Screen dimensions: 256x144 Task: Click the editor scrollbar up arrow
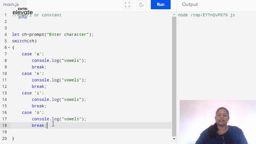[x=174, y=15]
